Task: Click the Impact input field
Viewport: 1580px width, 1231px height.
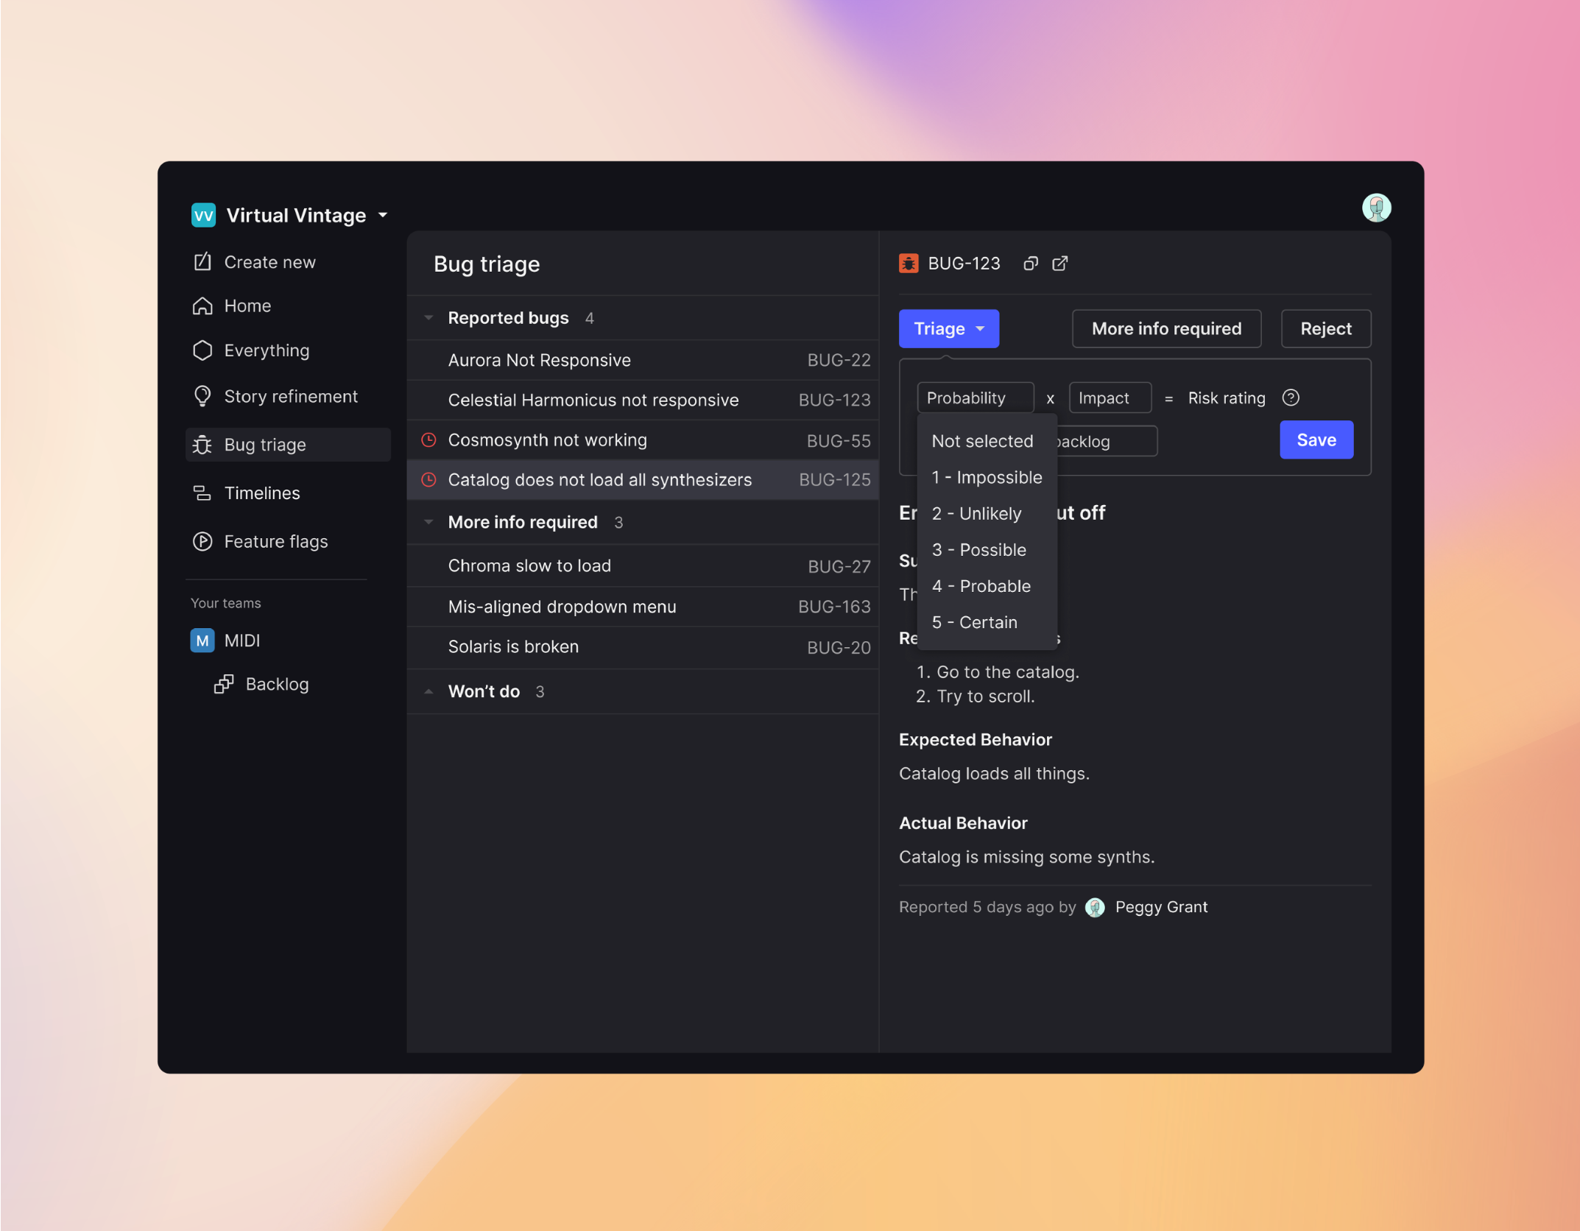Action: click(x=1109, y=398)
